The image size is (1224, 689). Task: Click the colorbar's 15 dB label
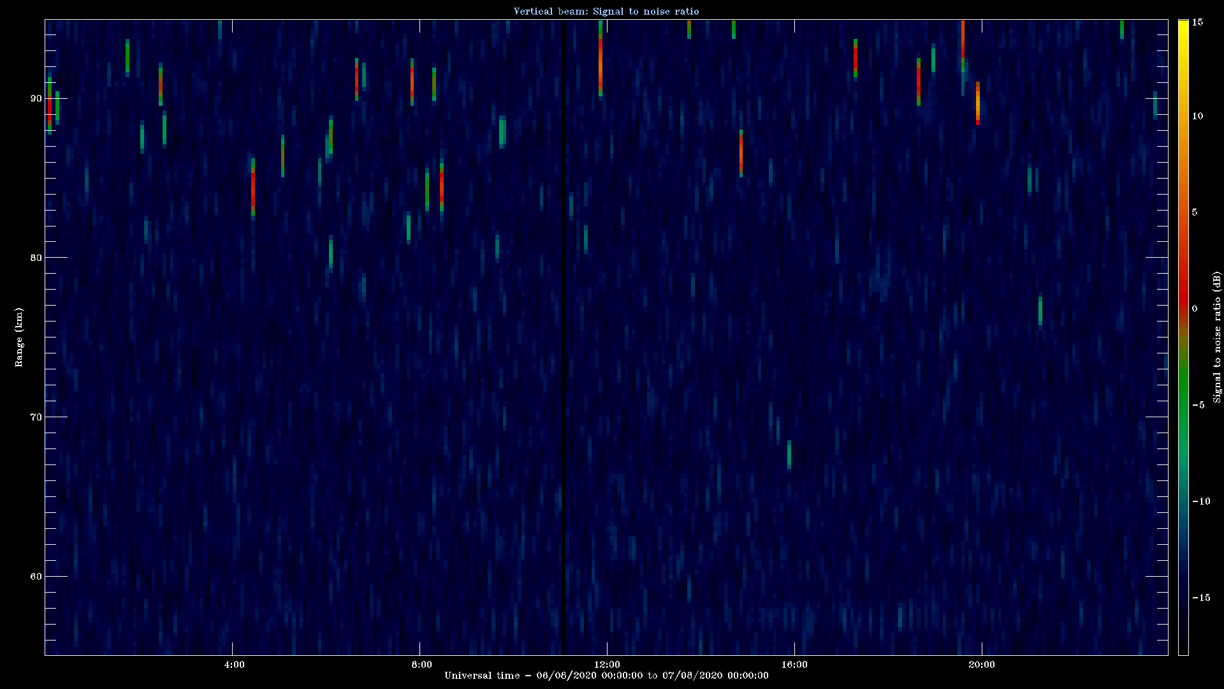(1197, 22)
